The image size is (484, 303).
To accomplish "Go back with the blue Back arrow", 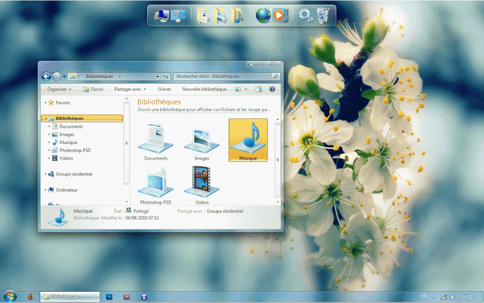I will (x=46, y=76).
